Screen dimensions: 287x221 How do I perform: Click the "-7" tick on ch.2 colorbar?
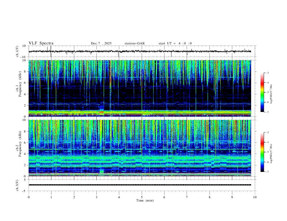tap(267, 172)
